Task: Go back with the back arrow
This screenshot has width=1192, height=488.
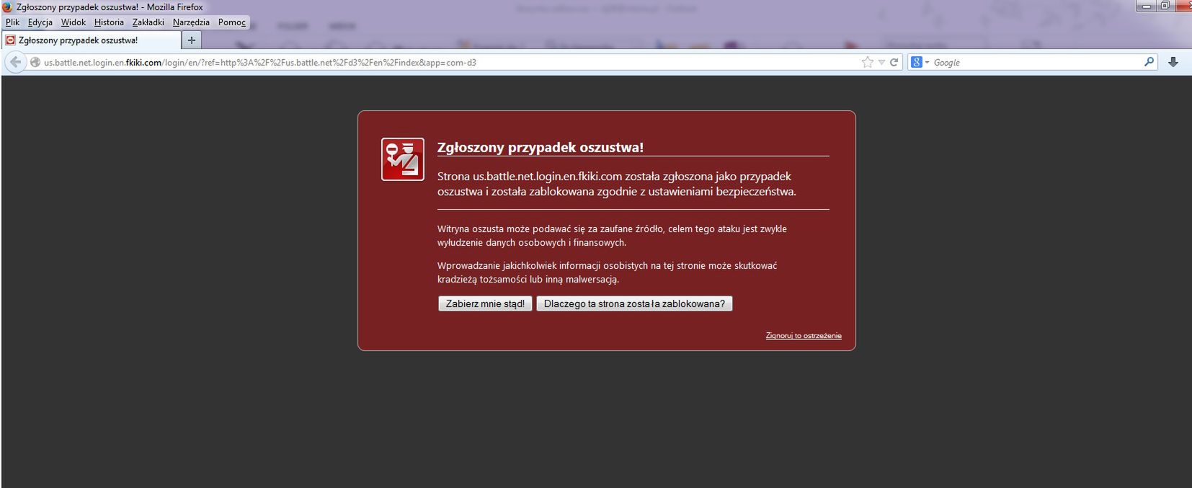Action: tap(15, 63)
